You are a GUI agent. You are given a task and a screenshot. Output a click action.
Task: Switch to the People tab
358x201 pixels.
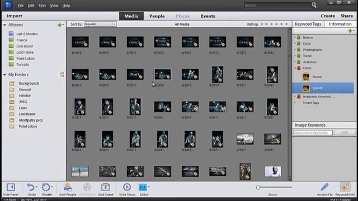pyautogui.click(x=157, y=16)
